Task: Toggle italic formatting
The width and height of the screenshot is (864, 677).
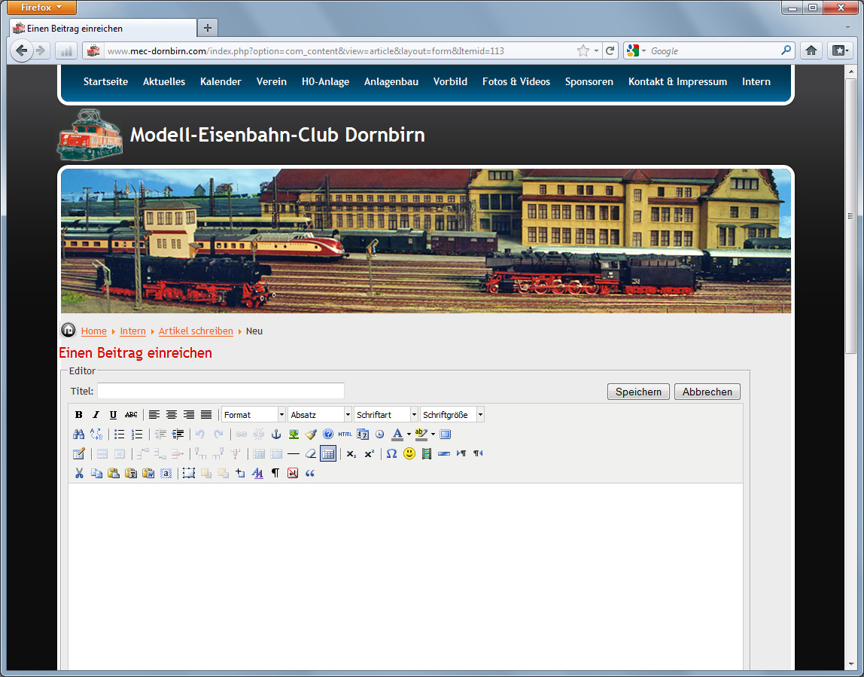Action: click(x=96, y=415)
